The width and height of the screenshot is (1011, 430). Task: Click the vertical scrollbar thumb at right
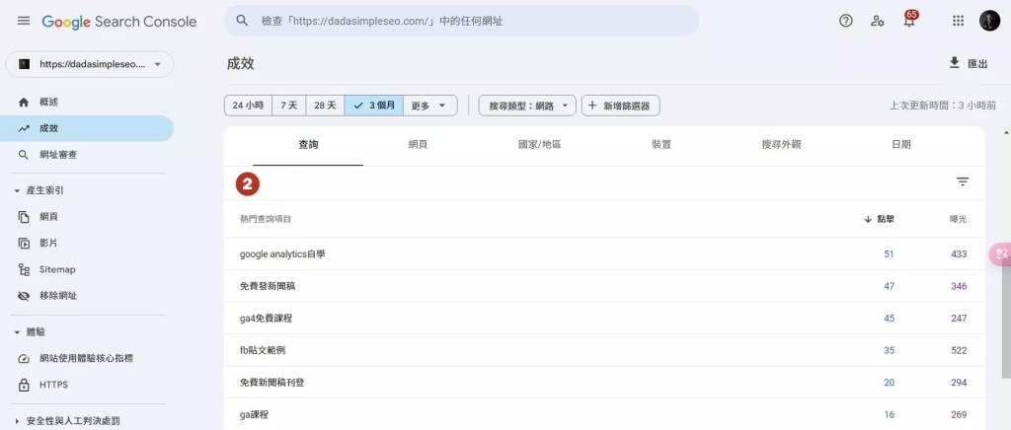(1006, 320)
